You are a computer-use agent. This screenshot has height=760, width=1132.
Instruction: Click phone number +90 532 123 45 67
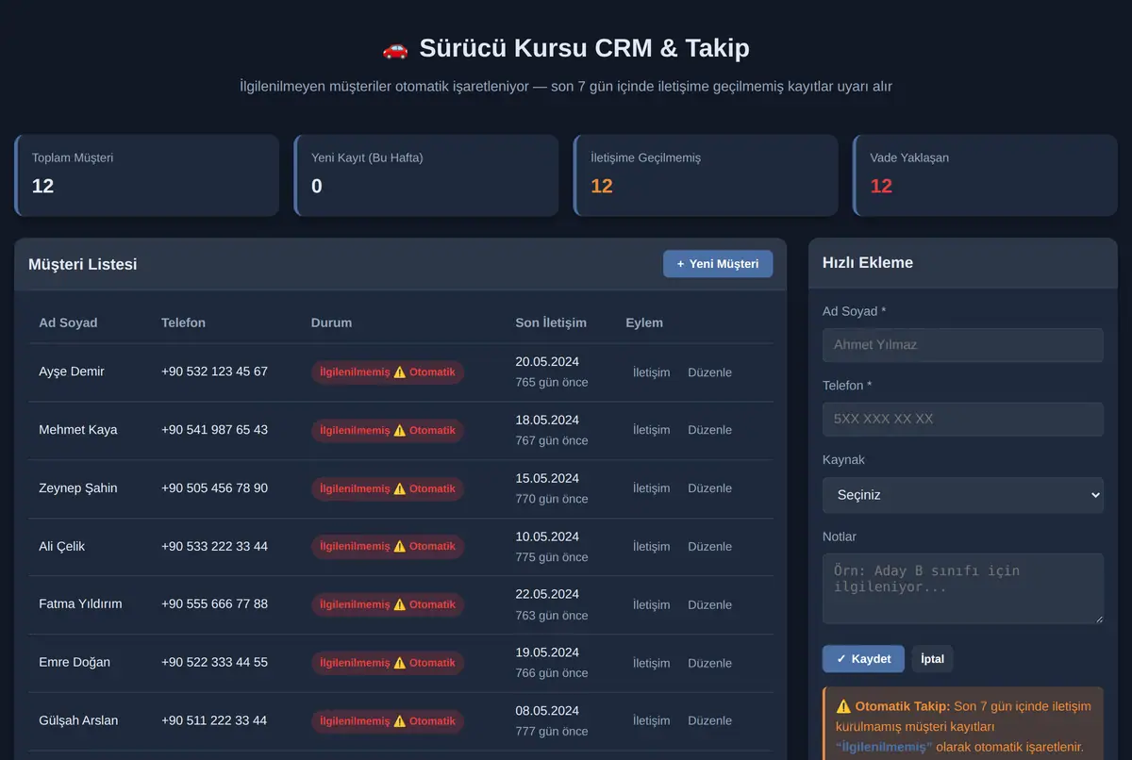[214, 372]
